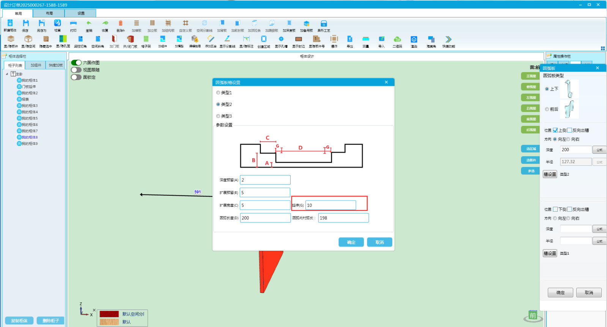Switch to the 布局 ribbon tab
The width and height of the screenshot is (607, 327).
click(49, 13)
